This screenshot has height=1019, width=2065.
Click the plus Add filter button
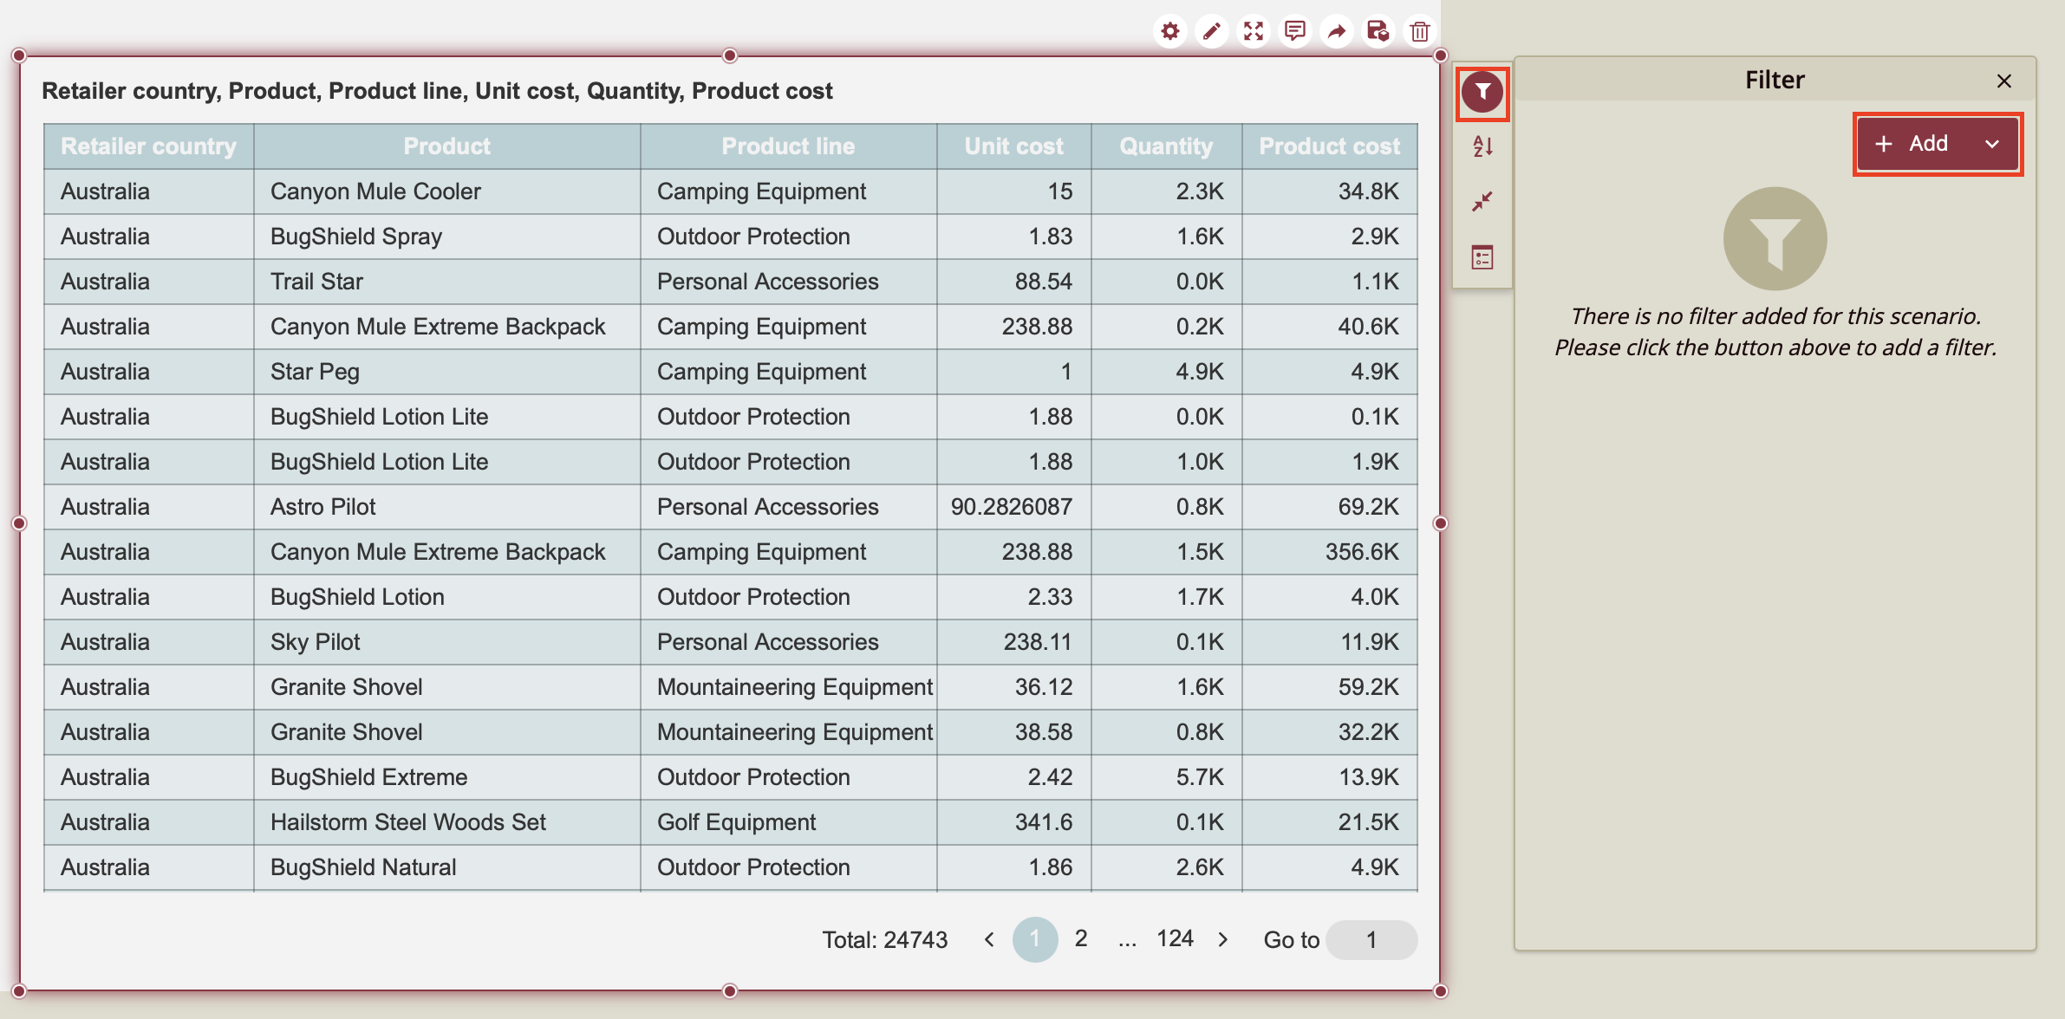(x=1912, y=144)
